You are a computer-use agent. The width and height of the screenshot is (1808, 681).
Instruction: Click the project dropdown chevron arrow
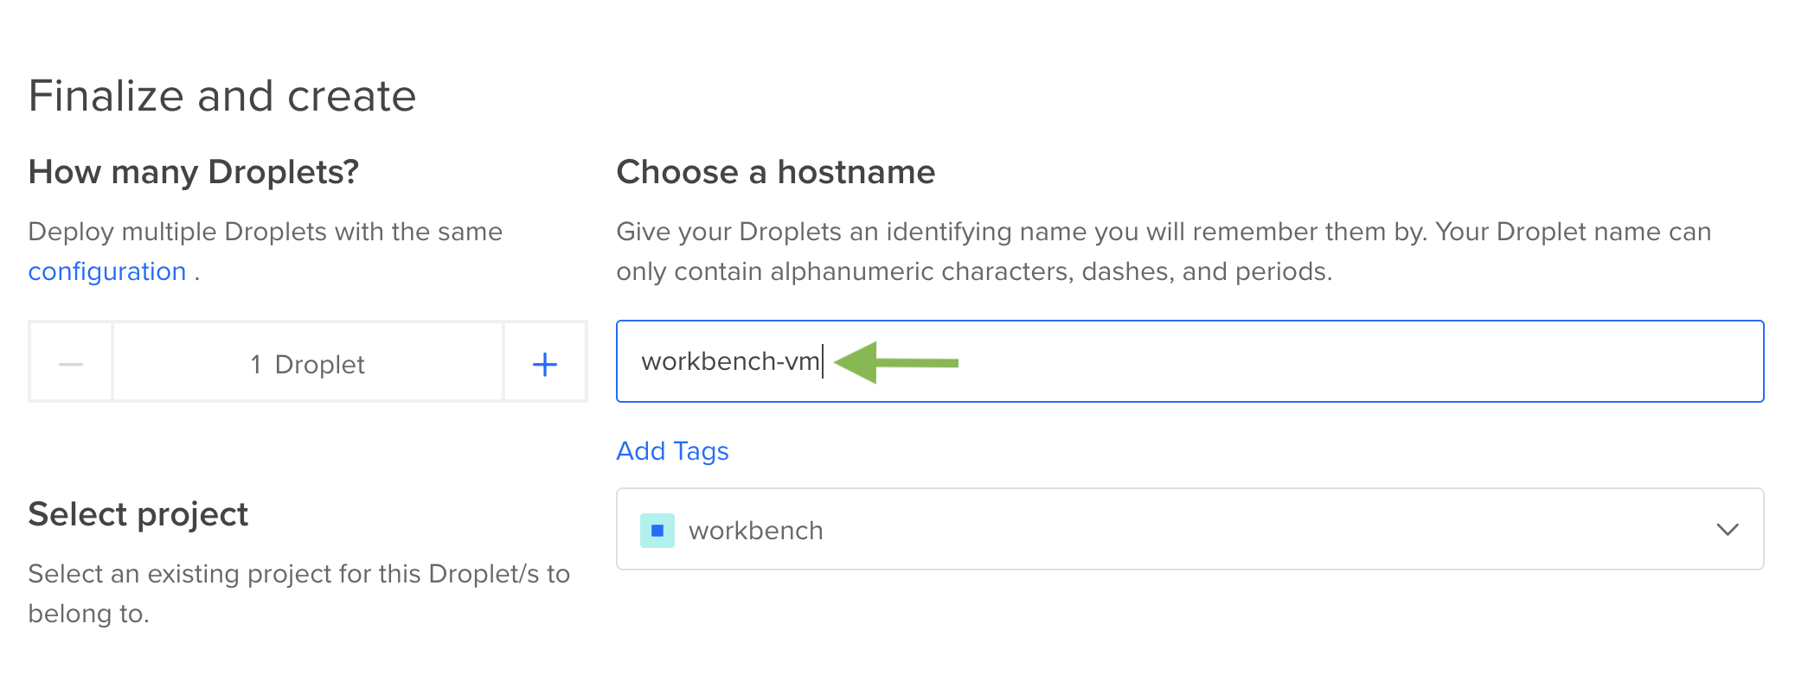point(1727,530)
